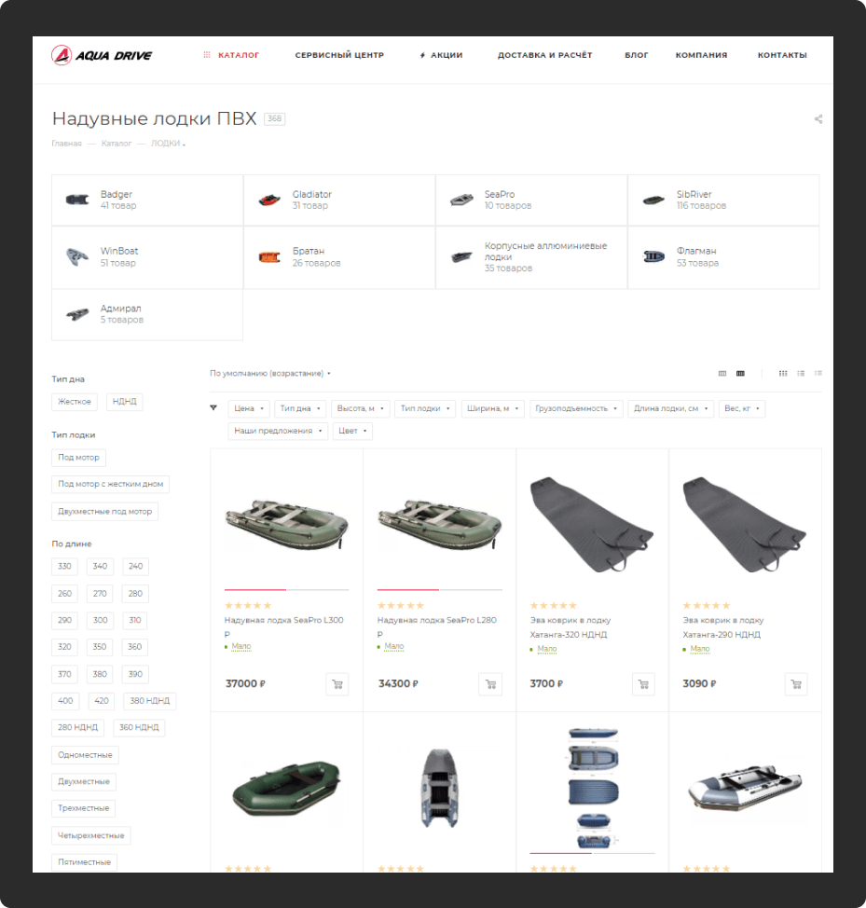Viewport: 866px width, 908px height.
Task: Click the SibRiver category boat icon
Action: pos(653,200)
